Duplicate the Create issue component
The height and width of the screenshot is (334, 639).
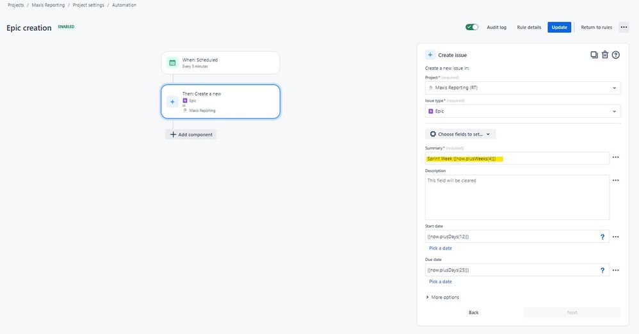click(594, 54)
